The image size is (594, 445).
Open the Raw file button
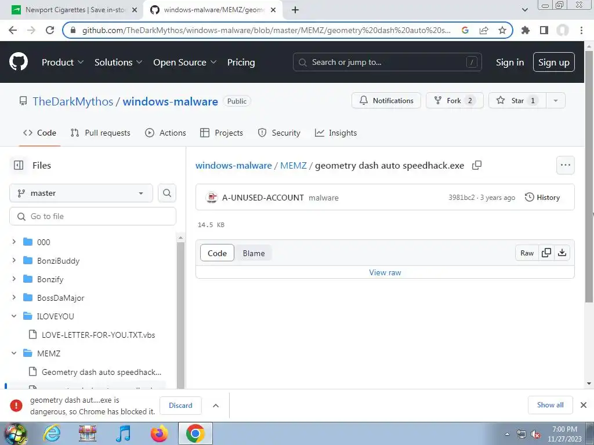[527, 253]
